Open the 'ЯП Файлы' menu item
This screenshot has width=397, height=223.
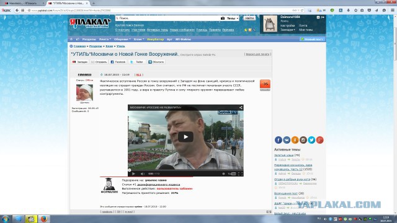click(x=183, y=39)
